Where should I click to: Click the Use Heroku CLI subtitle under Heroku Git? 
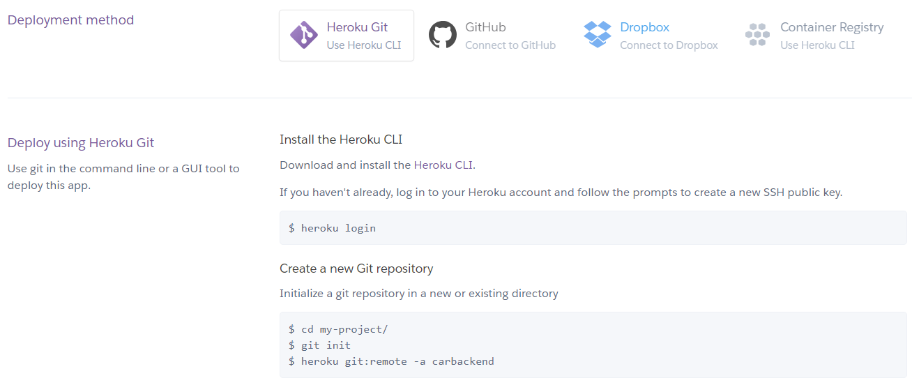364,45
